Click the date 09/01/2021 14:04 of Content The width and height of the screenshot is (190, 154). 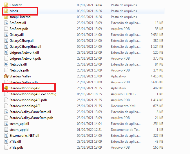(x=89, y=5)
